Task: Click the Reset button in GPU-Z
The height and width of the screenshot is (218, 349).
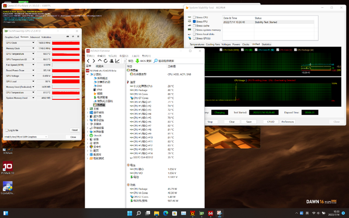Action: (74, 130)
